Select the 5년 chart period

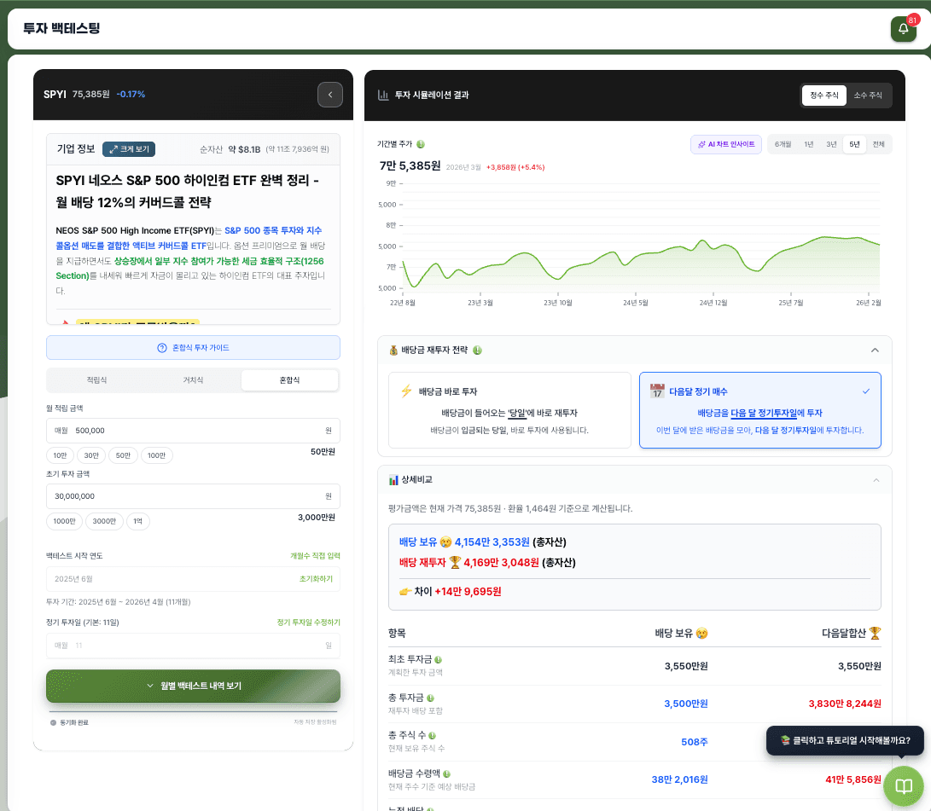point(854,144)
